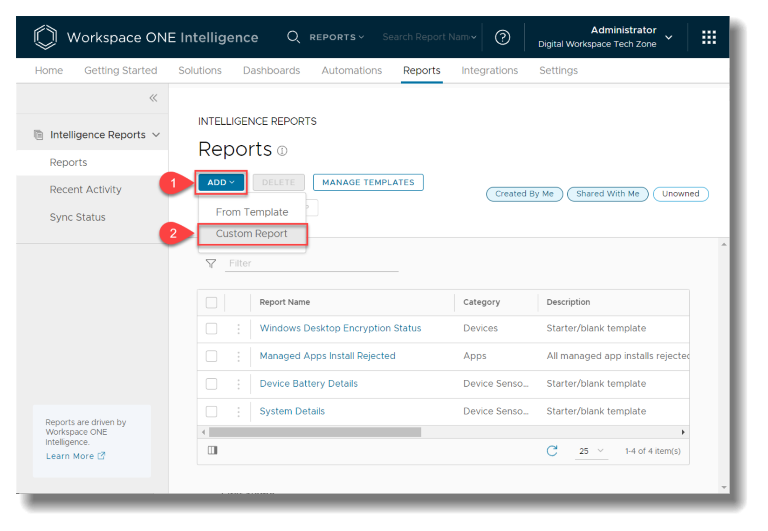Click the Workspace ONE Intelligence logo icon

45,37
